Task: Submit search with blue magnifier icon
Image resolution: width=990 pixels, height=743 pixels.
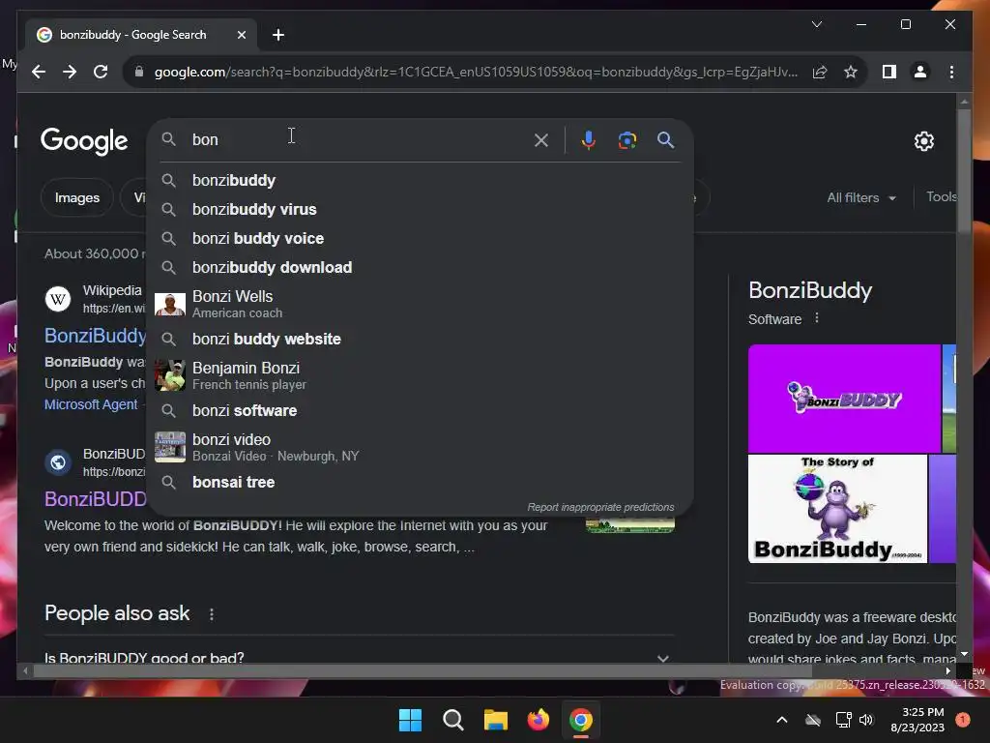Action: pyautogui.click(x=665, y=140)
